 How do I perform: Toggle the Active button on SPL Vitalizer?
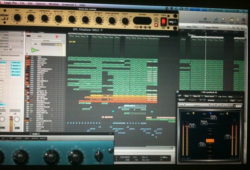pyautogui.click(x=156, y=25)
